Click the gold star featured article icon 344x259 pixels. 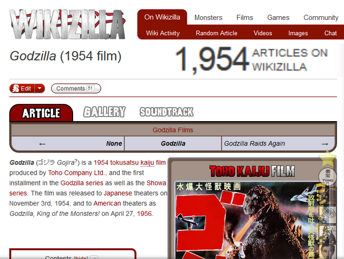pos(327,158)
